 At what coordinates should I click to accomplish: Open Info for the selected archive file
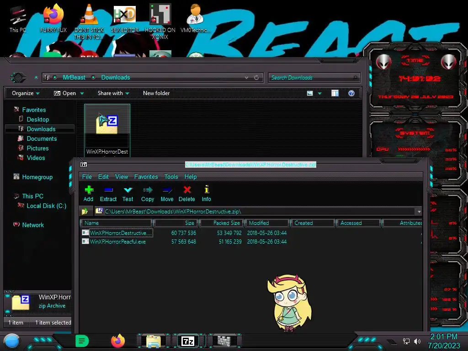pyautogui.click(x=206, y=193)
